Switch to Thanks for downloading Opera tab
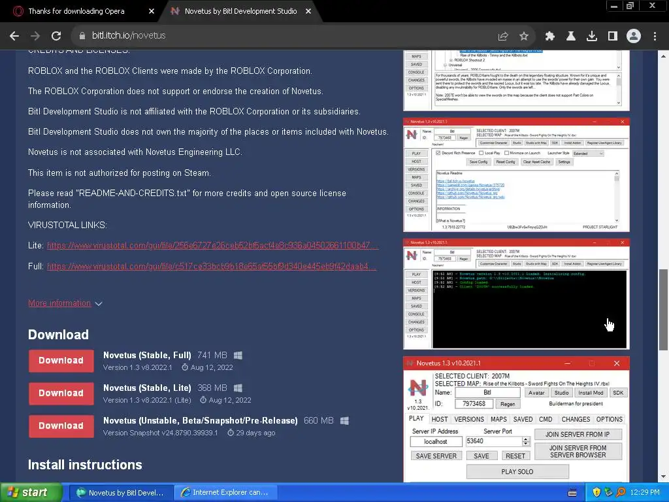669x502 pixels. coord(76,12)
